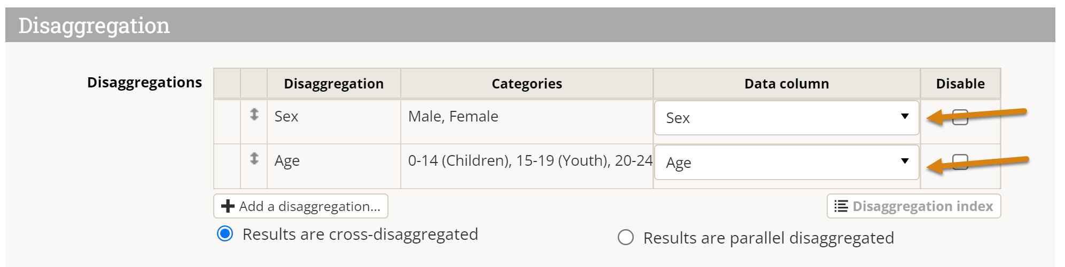Screen dimensions: 1065x267
Task: Click the plus icon to add a disaggregation
Action: click(228, 206)
